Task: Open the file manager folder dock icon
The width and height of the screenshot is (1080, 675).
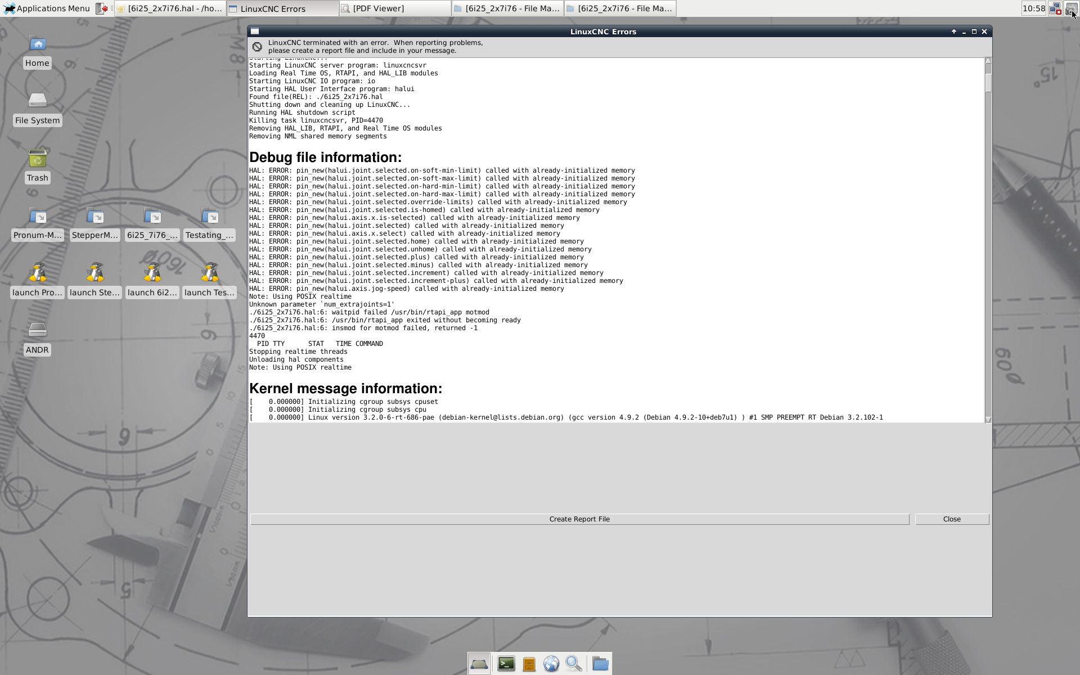Action: [600, 664]
